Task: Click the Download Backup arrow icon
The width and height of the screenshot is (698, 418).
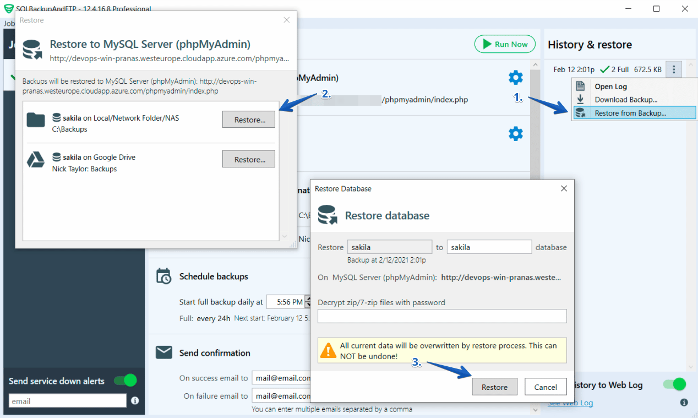Action: click(x=581, y=99)
